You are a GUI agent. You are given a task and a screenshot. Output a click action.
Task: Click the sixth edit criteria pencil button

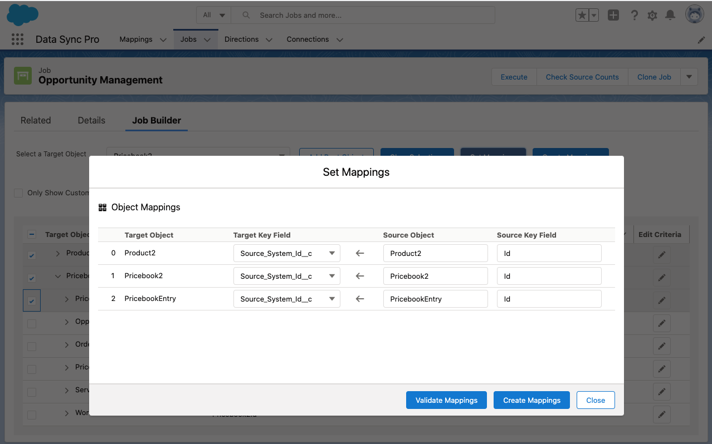point(661,369)
